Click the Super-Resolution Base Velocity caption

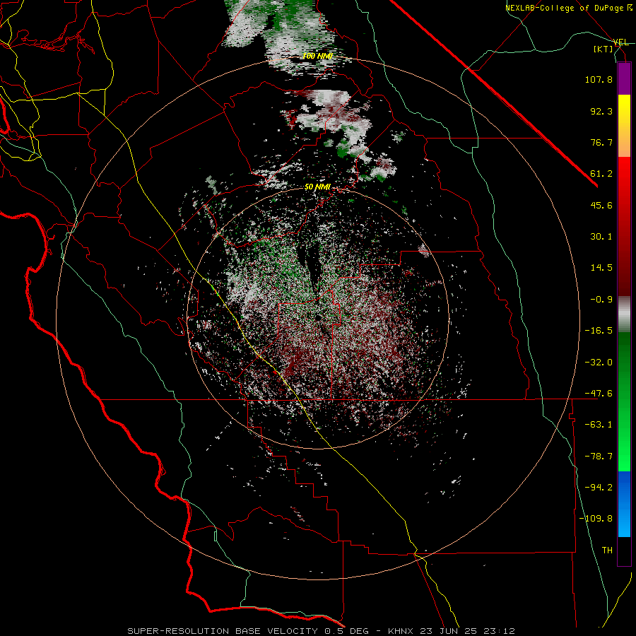click(x=321, y=631)
